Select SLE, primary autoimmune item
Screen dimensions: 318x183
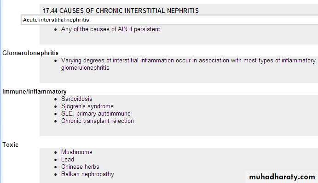[x=96, y=114]
